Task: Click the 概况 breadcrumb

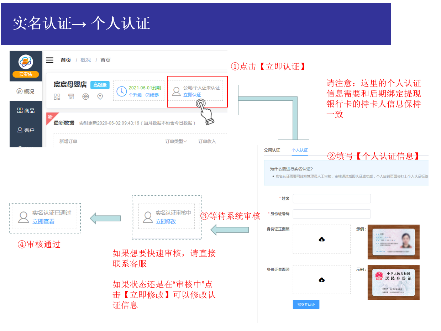Action: coord(85,60)
